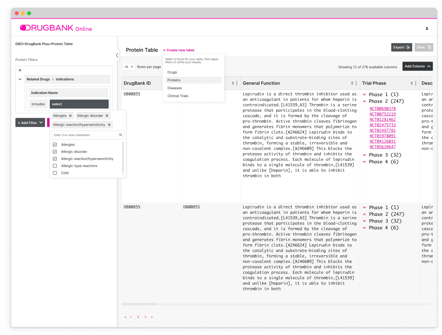
Task: Remove the Allergies tag
Action: click(70, 116)
